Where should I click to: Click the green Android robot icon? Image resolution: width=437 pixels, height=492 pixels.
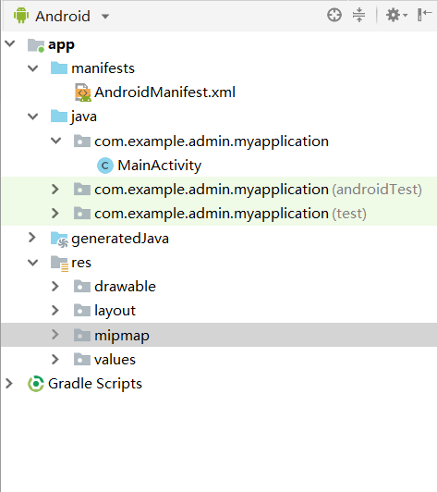[21, 16]
